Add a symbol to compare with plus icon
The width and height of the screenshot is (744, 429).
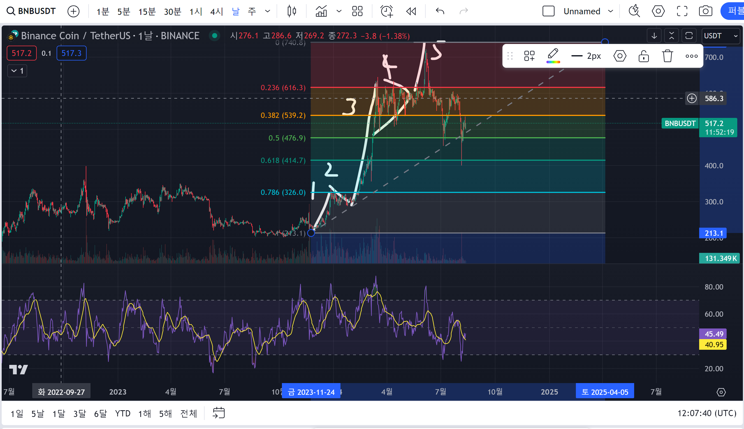(x=73, y=11)
